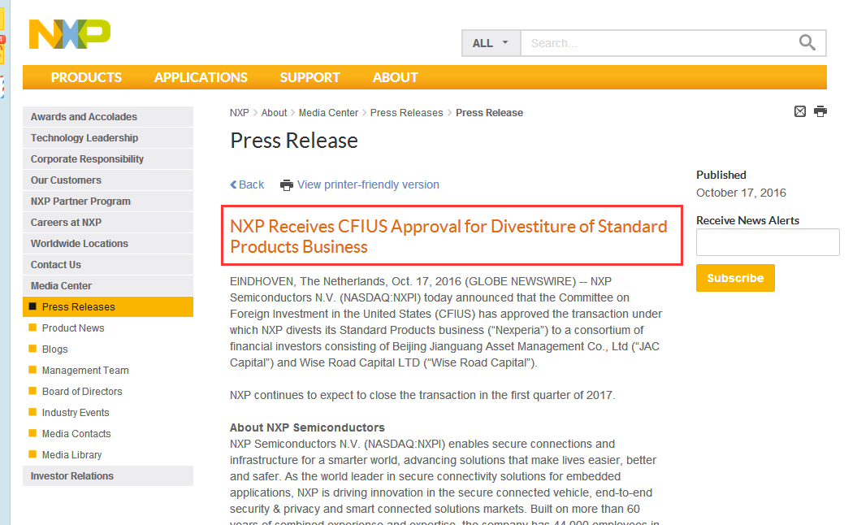Click the email page envelope icon

[799, 111]
